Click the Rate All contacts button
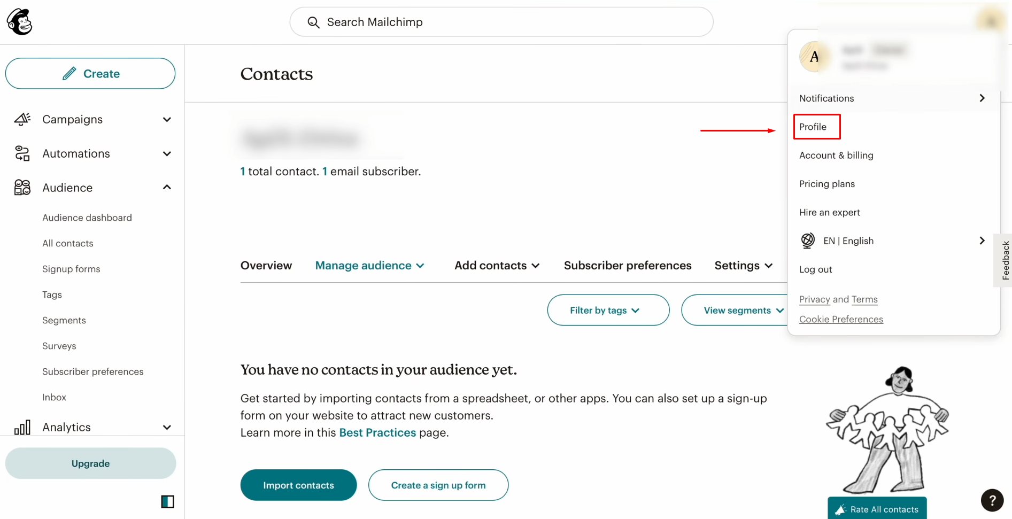This screenshot has width=1012, height=519. pos(877,508)
